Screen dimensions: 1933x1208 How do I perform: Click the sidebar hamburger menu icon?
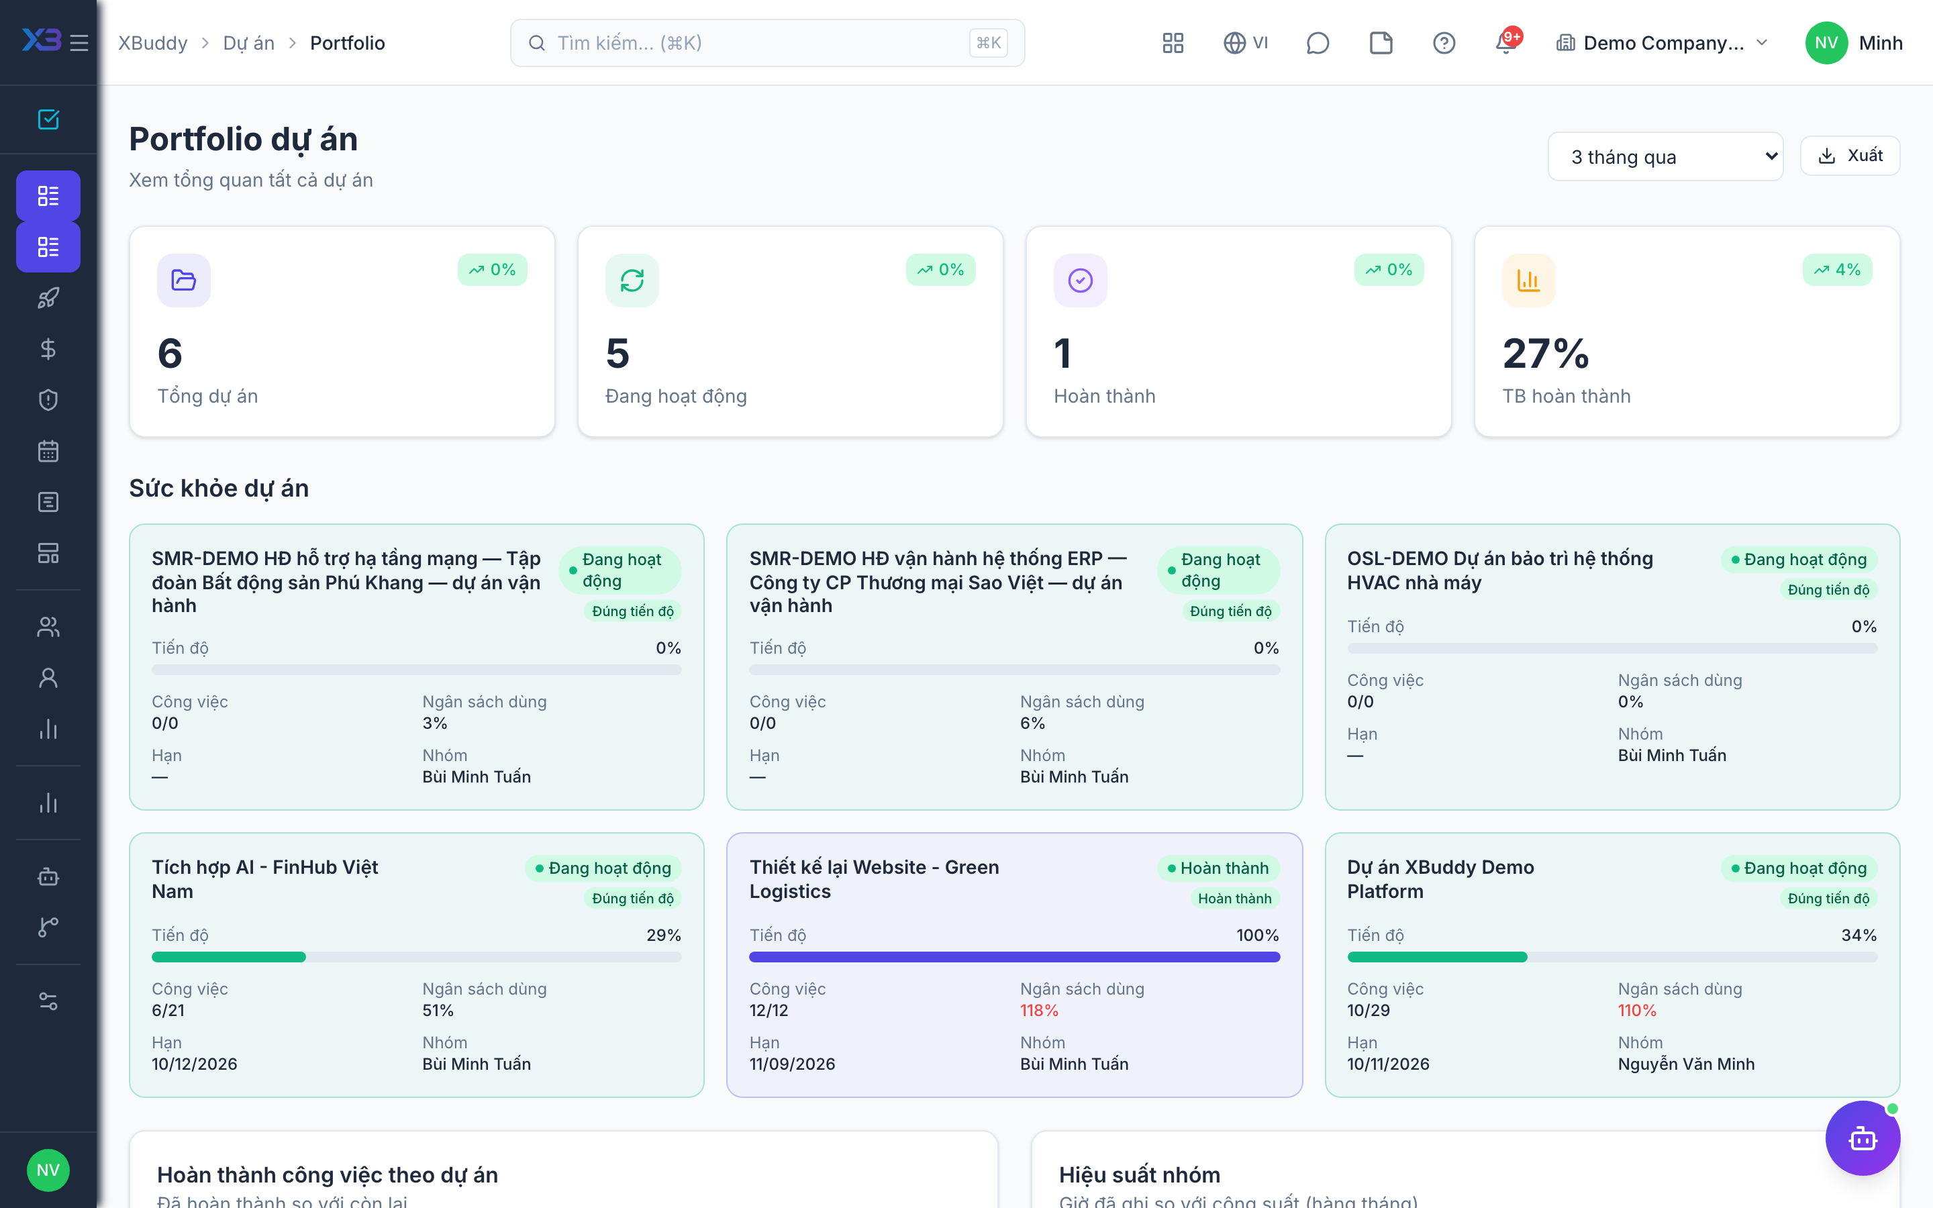pos(79,42)
